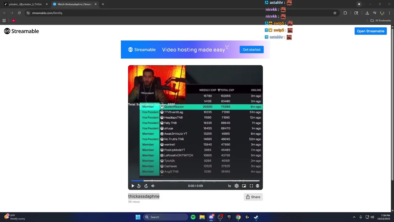Open volume tray icon

click(372, 217)
